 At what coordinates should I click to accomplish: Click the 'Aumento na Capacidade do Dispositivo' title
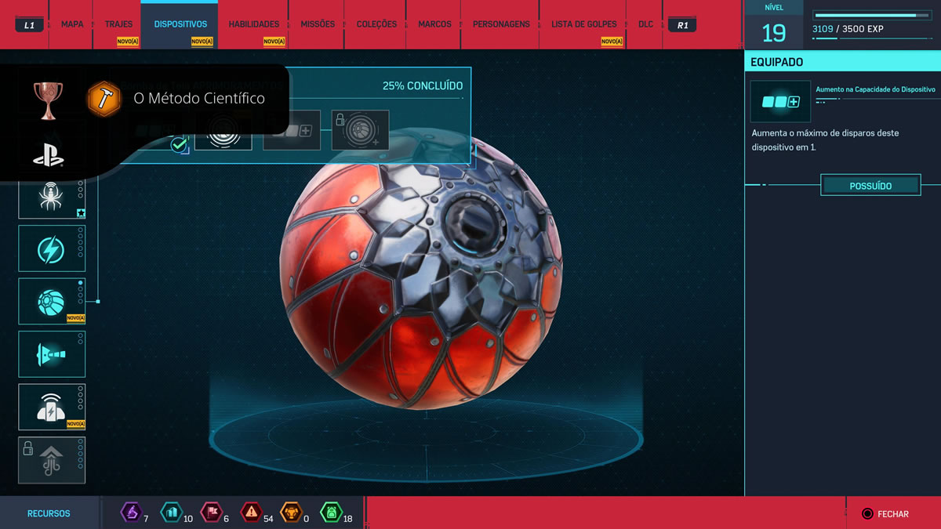[x=875, y=89]
